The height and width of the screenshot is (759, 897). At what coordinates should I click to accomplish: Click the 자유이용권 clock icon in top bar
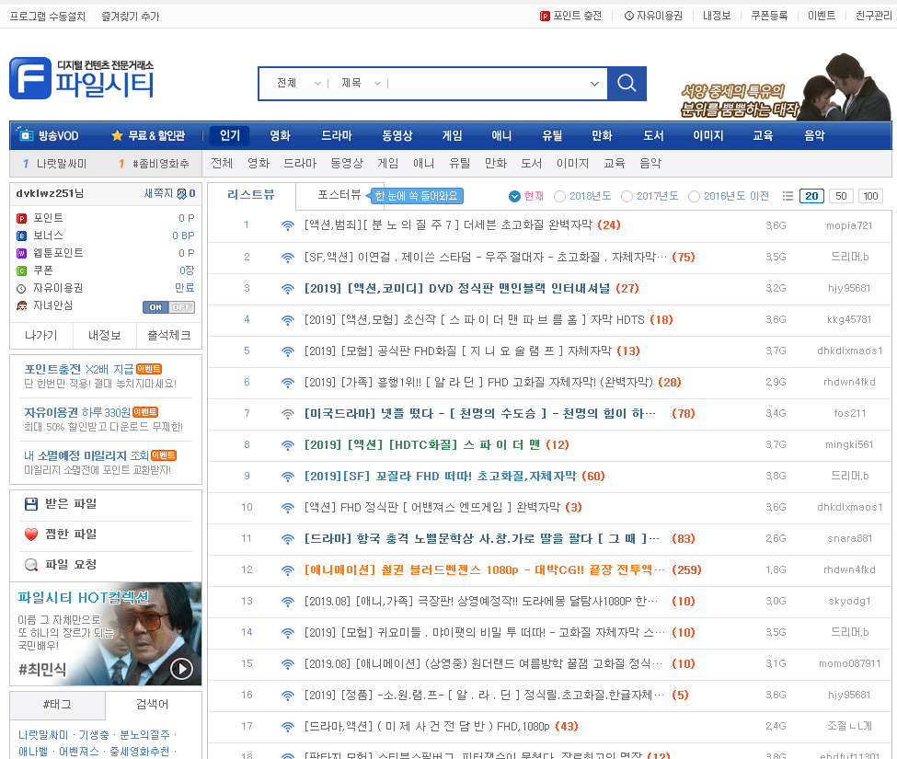tap(628, 16)
